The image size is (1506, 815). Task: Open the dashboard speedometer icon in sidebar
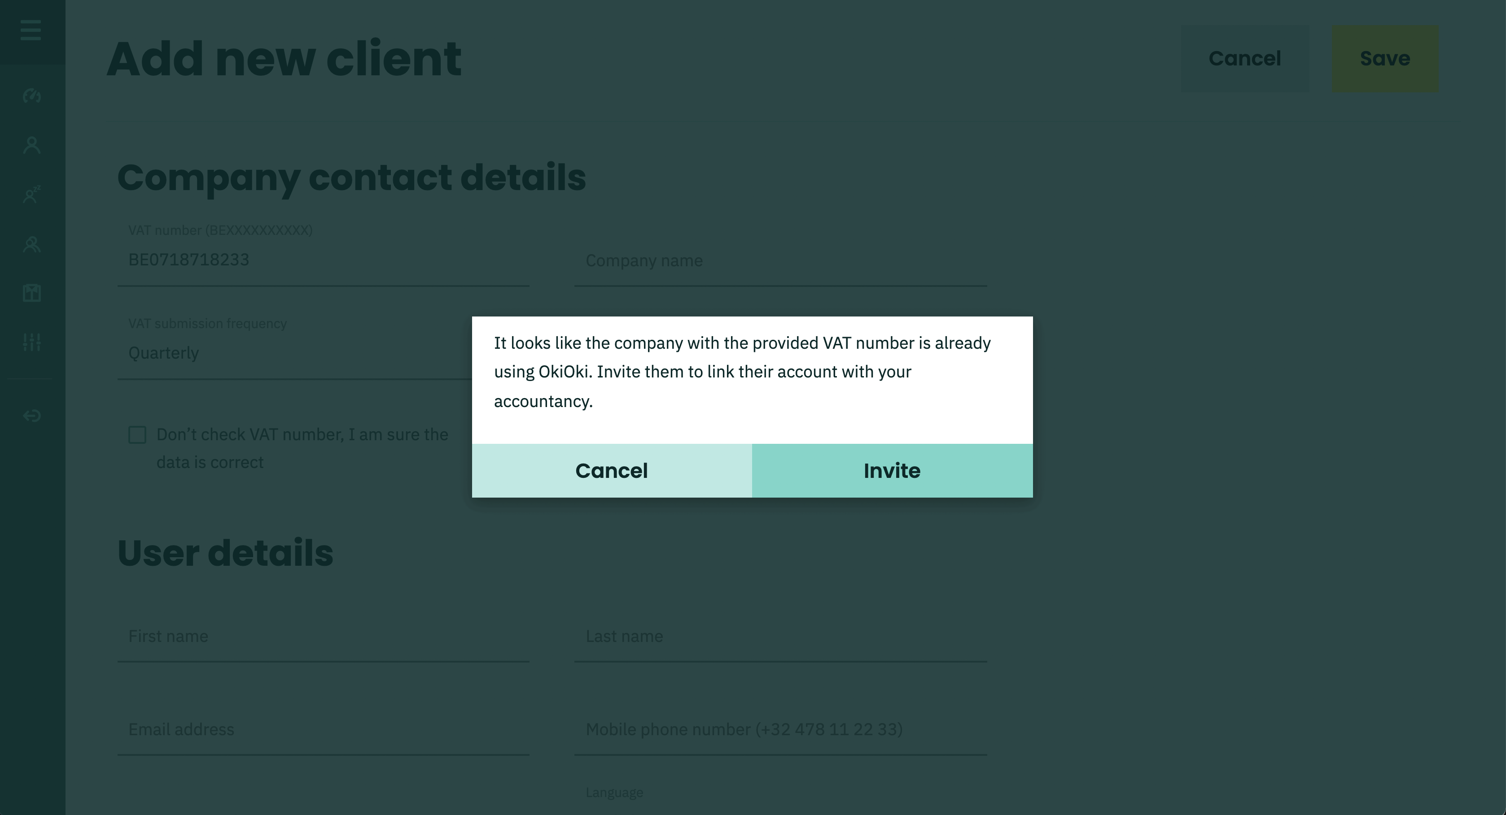[x=31, y=95]
